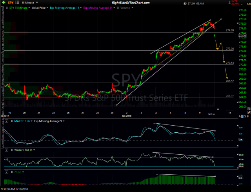Click the 270.54 price level label
251x192 pixels.
pos(230,63)
